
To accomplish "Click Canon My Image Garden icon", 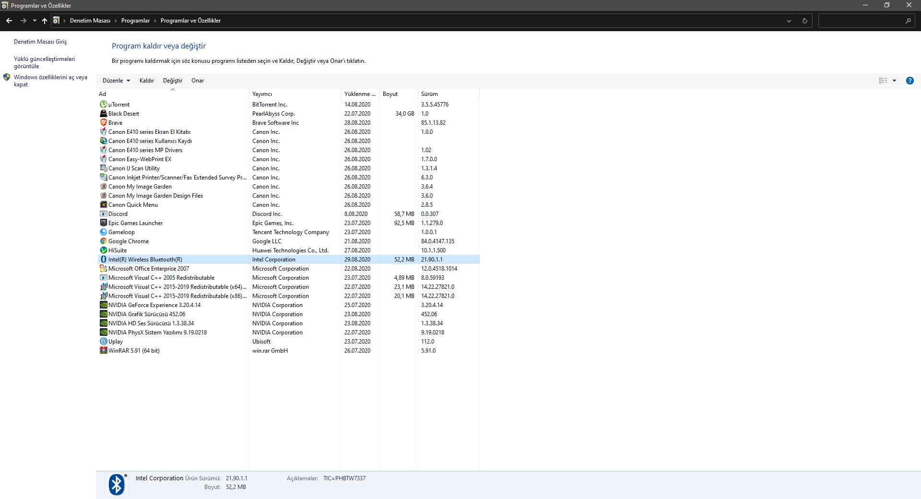I will 103,186.
